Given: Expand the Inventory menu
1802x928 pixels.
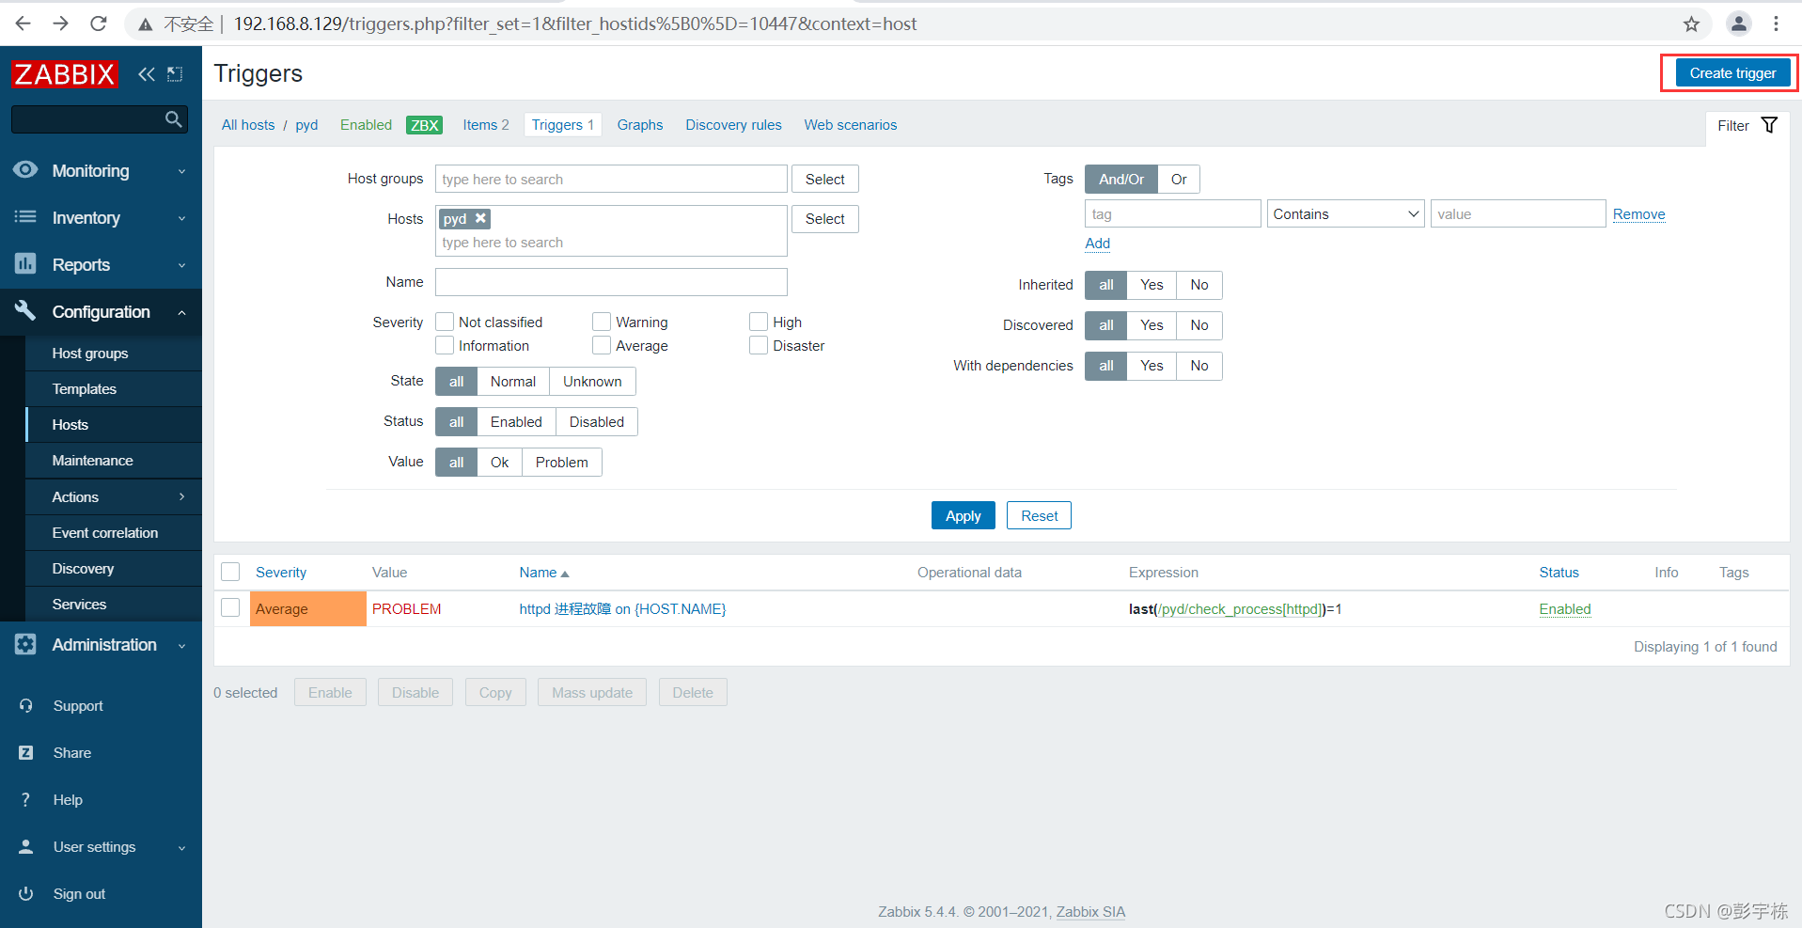Looking at the screenshot, I should tap(181, 218).
